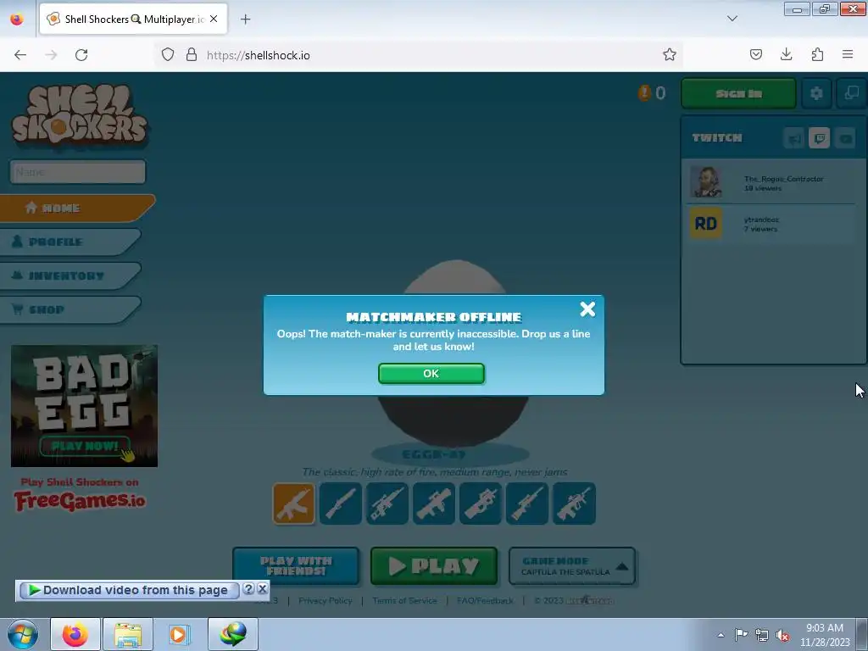This screenshot has width=868, height=651.
Task: Open the Shop menu item
Action: click(x=70, y=309)
